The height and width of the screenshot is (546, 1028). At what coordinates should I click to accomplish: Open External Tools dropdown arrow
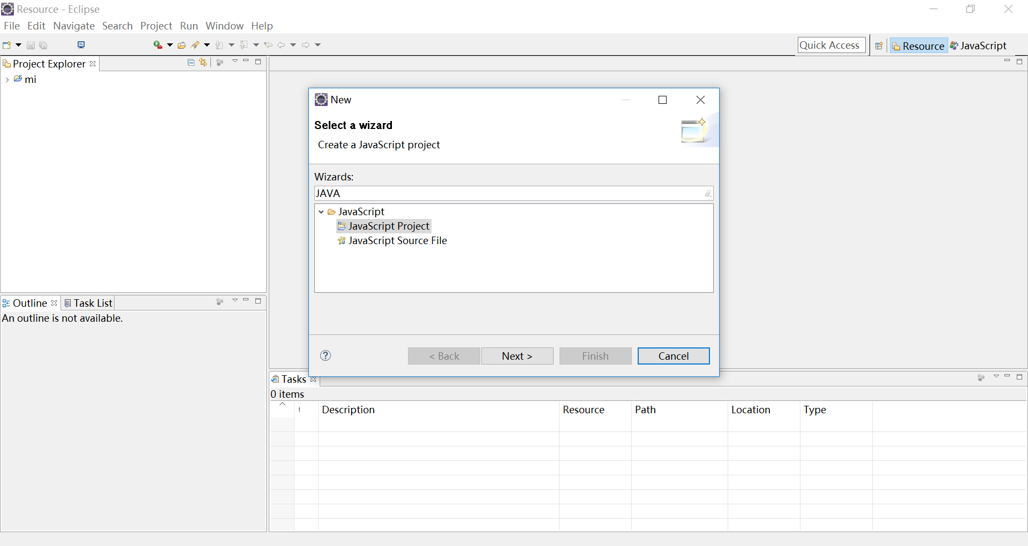(170, 45)
